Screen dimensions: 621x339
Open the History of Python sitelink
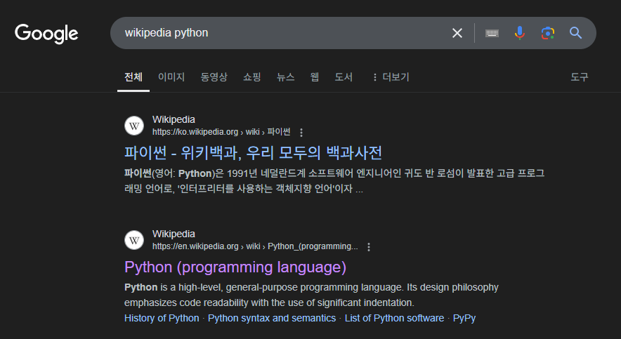point(162,318)
